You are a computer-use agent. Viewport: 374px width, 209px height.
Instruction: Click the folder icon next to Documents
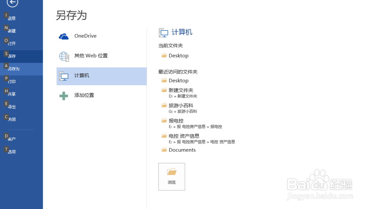[164, 150]
